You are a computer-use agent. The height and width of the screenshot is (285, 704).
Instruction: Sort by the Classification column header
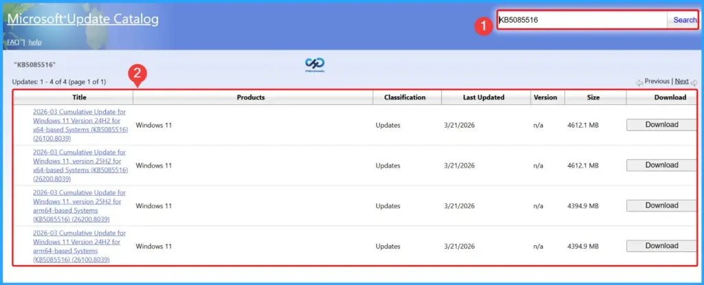click(x=405, y=98)
